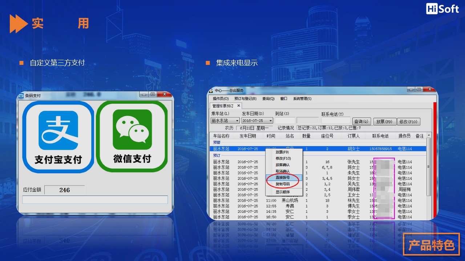Select the highlighted row for 胡女士
This screenshot has height=261, width=465.
318,149
